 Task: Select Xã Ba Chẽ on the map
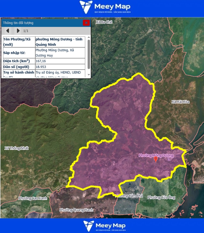click(x=104, y=22)
